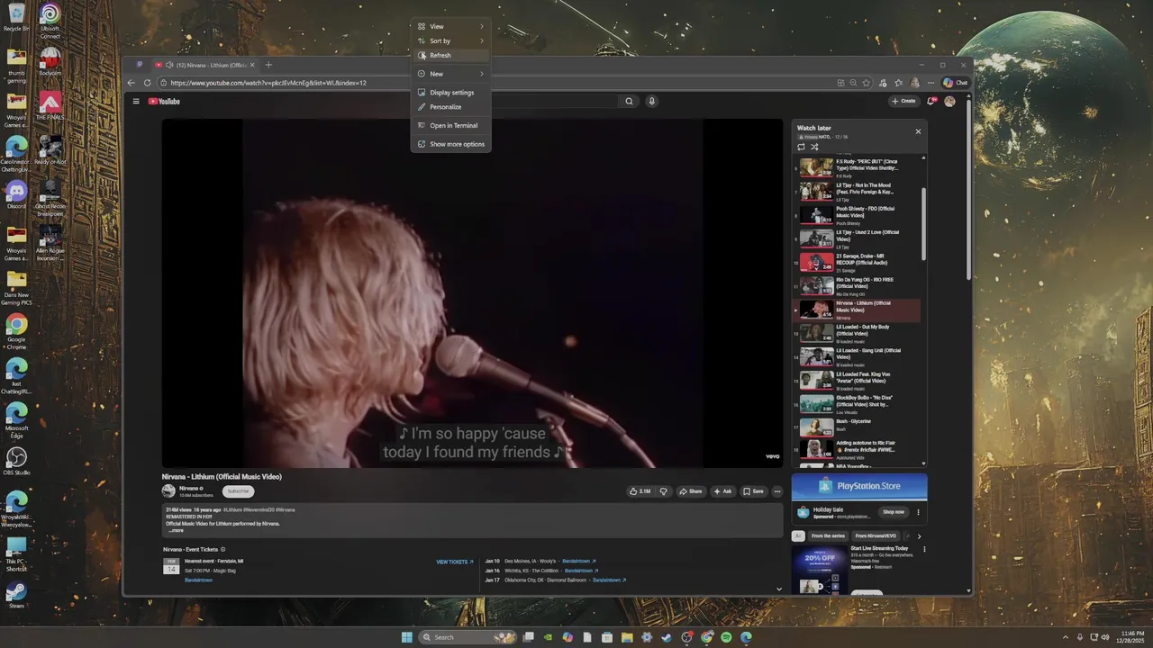The image size is (1153, 648).
Task: Play GlockBoy BoBo No Diss video
Action: 858,403
